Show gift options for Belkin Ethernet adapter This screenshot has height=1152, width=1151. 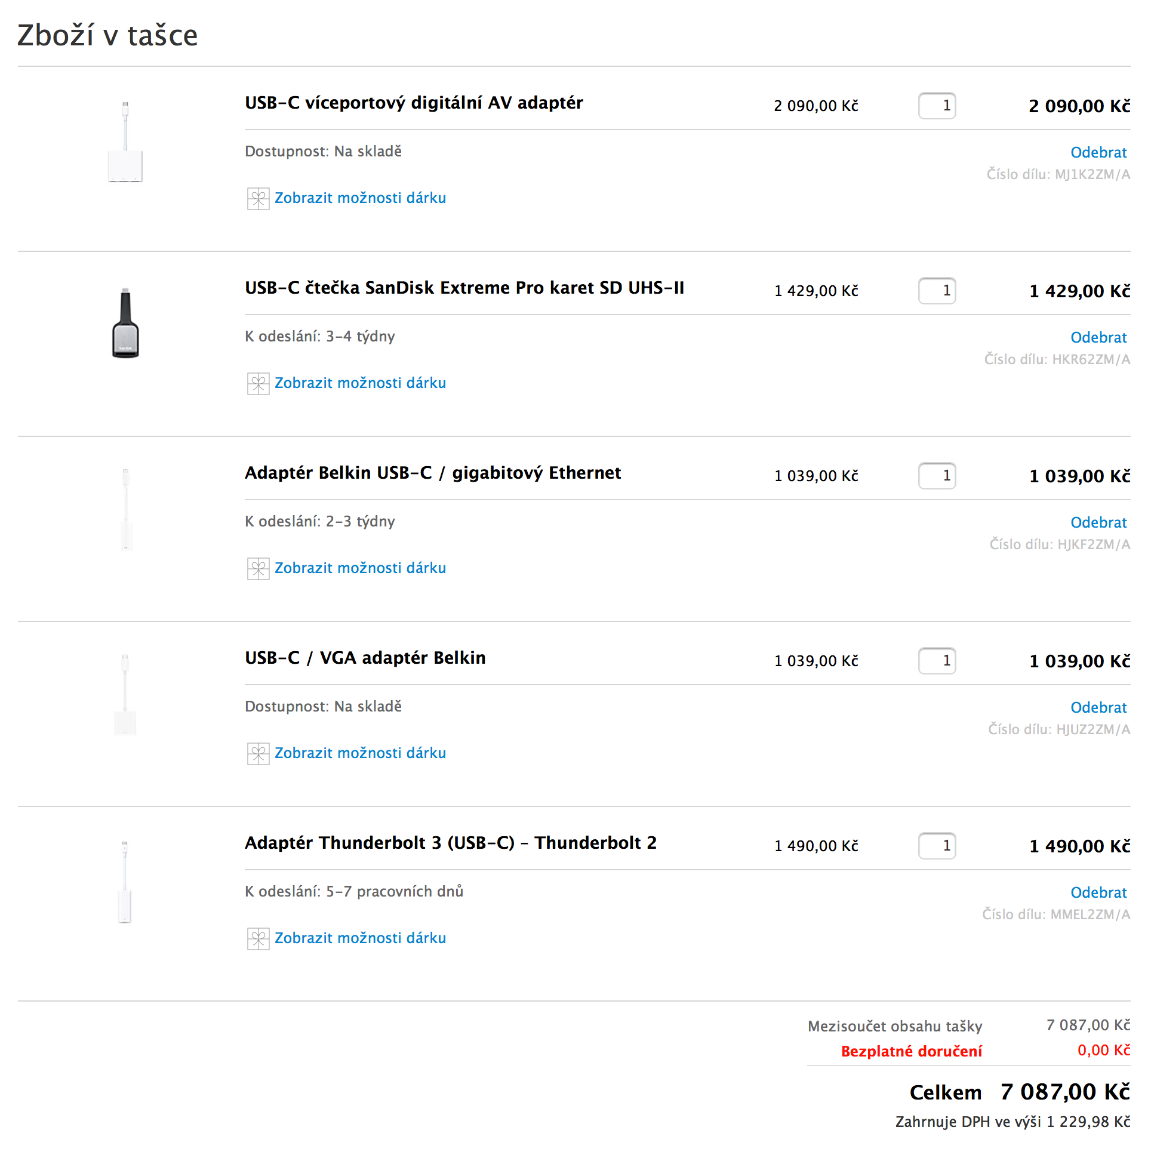click(360, 568)
